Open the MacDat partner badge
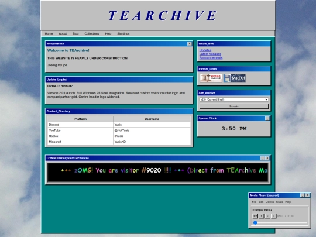The height and width of the screenshot is (237, 316). [x=235, y=78]
